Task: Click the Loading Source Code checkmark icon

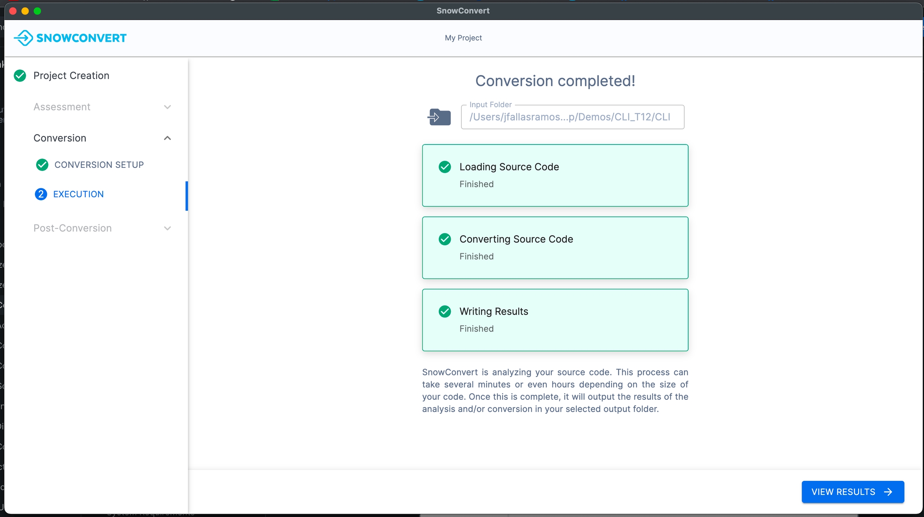Action: pos(445,167)
